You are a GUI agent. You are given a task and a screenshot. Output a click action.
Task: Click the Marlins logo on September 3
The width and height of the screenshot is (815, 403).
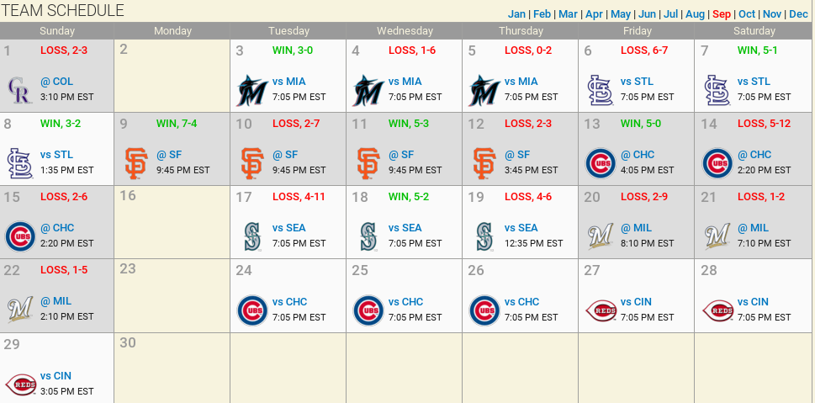coord(251,89)
